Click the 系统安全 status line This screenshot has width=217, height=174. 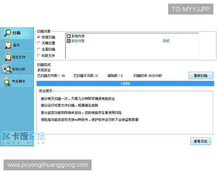coord(44,70)
